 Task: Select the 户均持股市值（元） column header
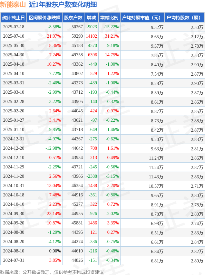coord(142,17)
